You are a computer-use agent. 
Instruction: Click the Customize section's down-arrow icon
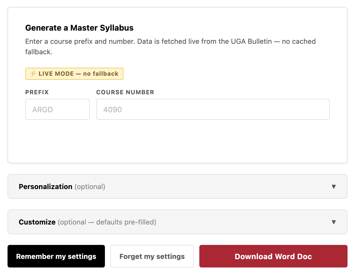tap(334, 222)
